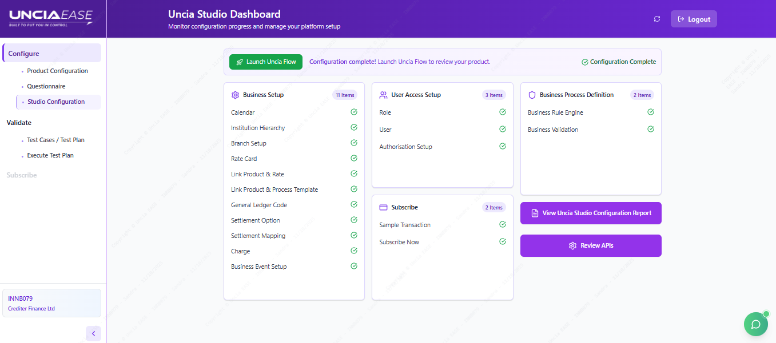Click the refresh icon in header
This screenshot has height=343, width=776.
pos(657,19)
